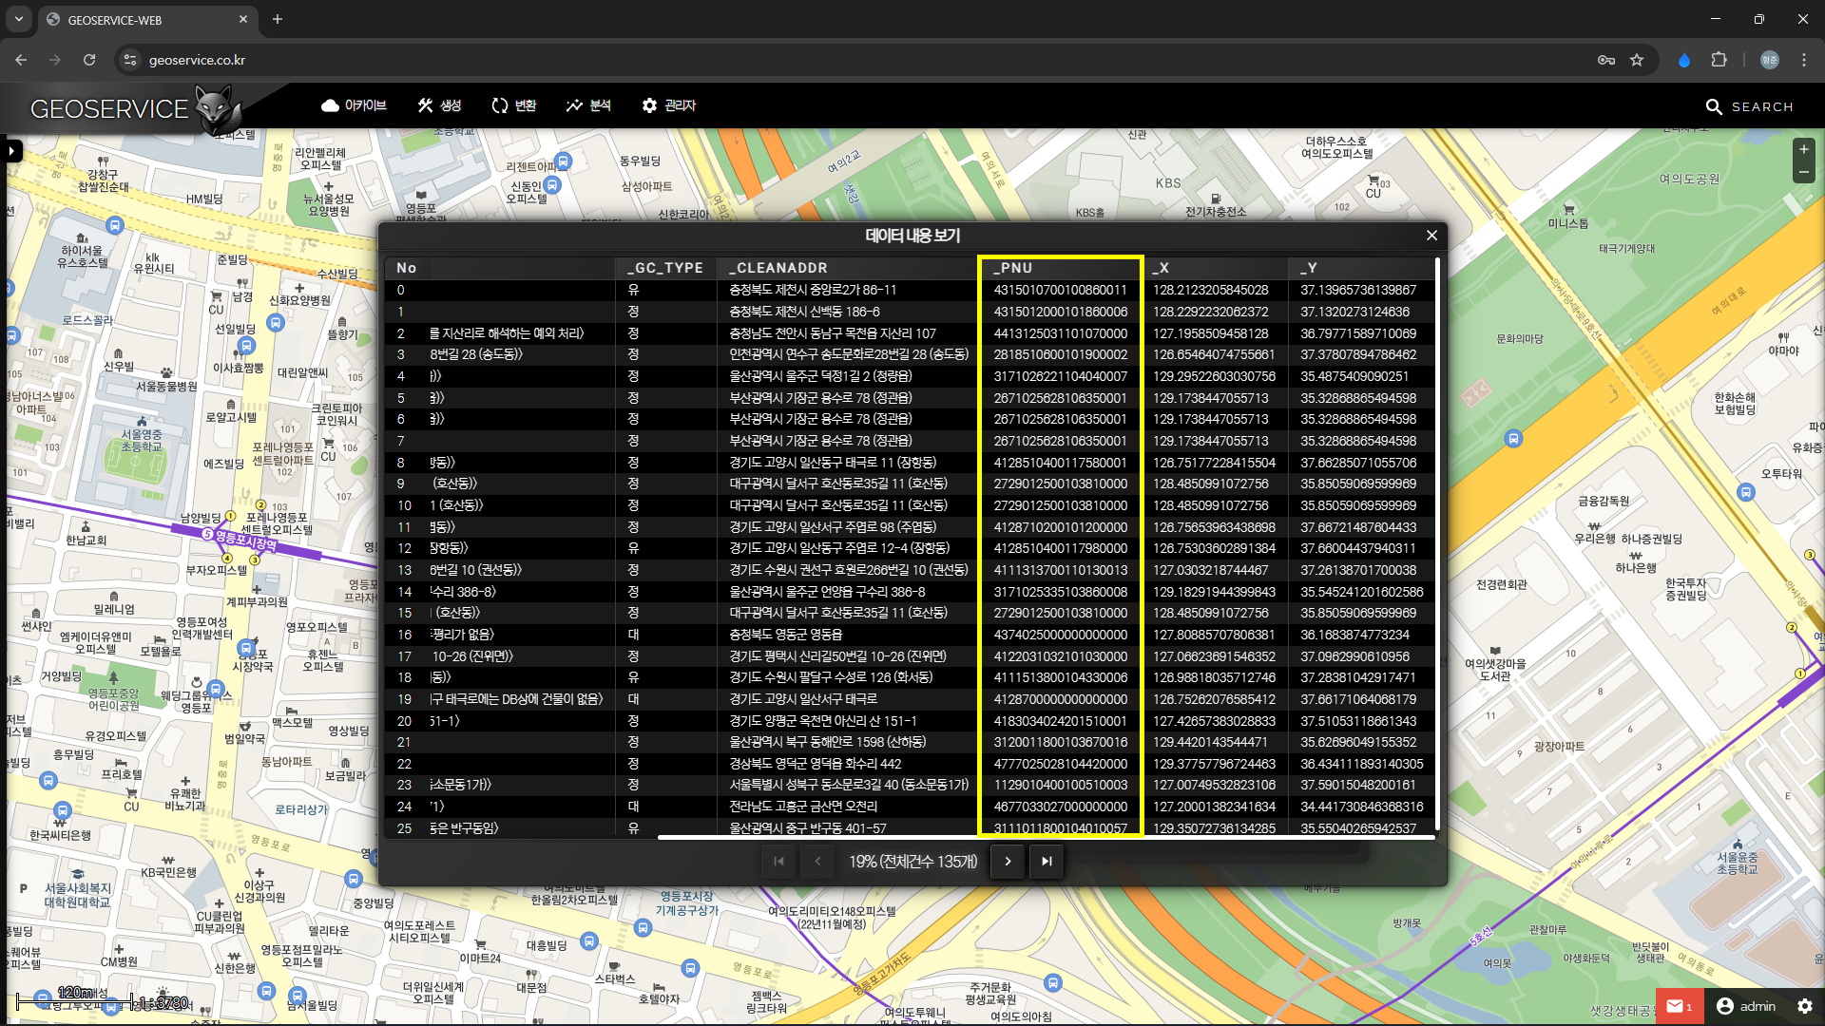Zoom out on the map
Viewport: 1825px width, 1026px height.
coord(1803,173)
